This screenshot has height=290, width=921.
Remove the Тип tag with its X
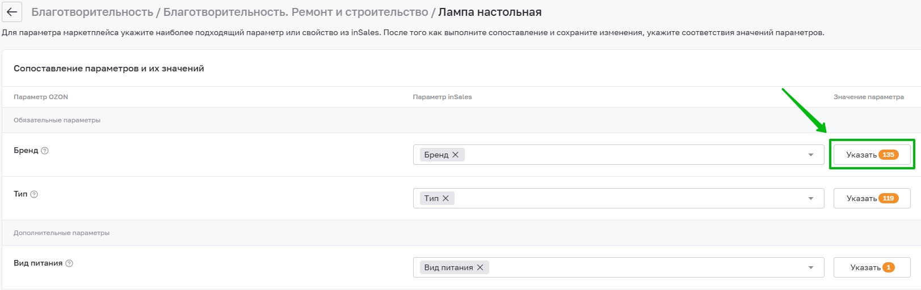(445, 198)
